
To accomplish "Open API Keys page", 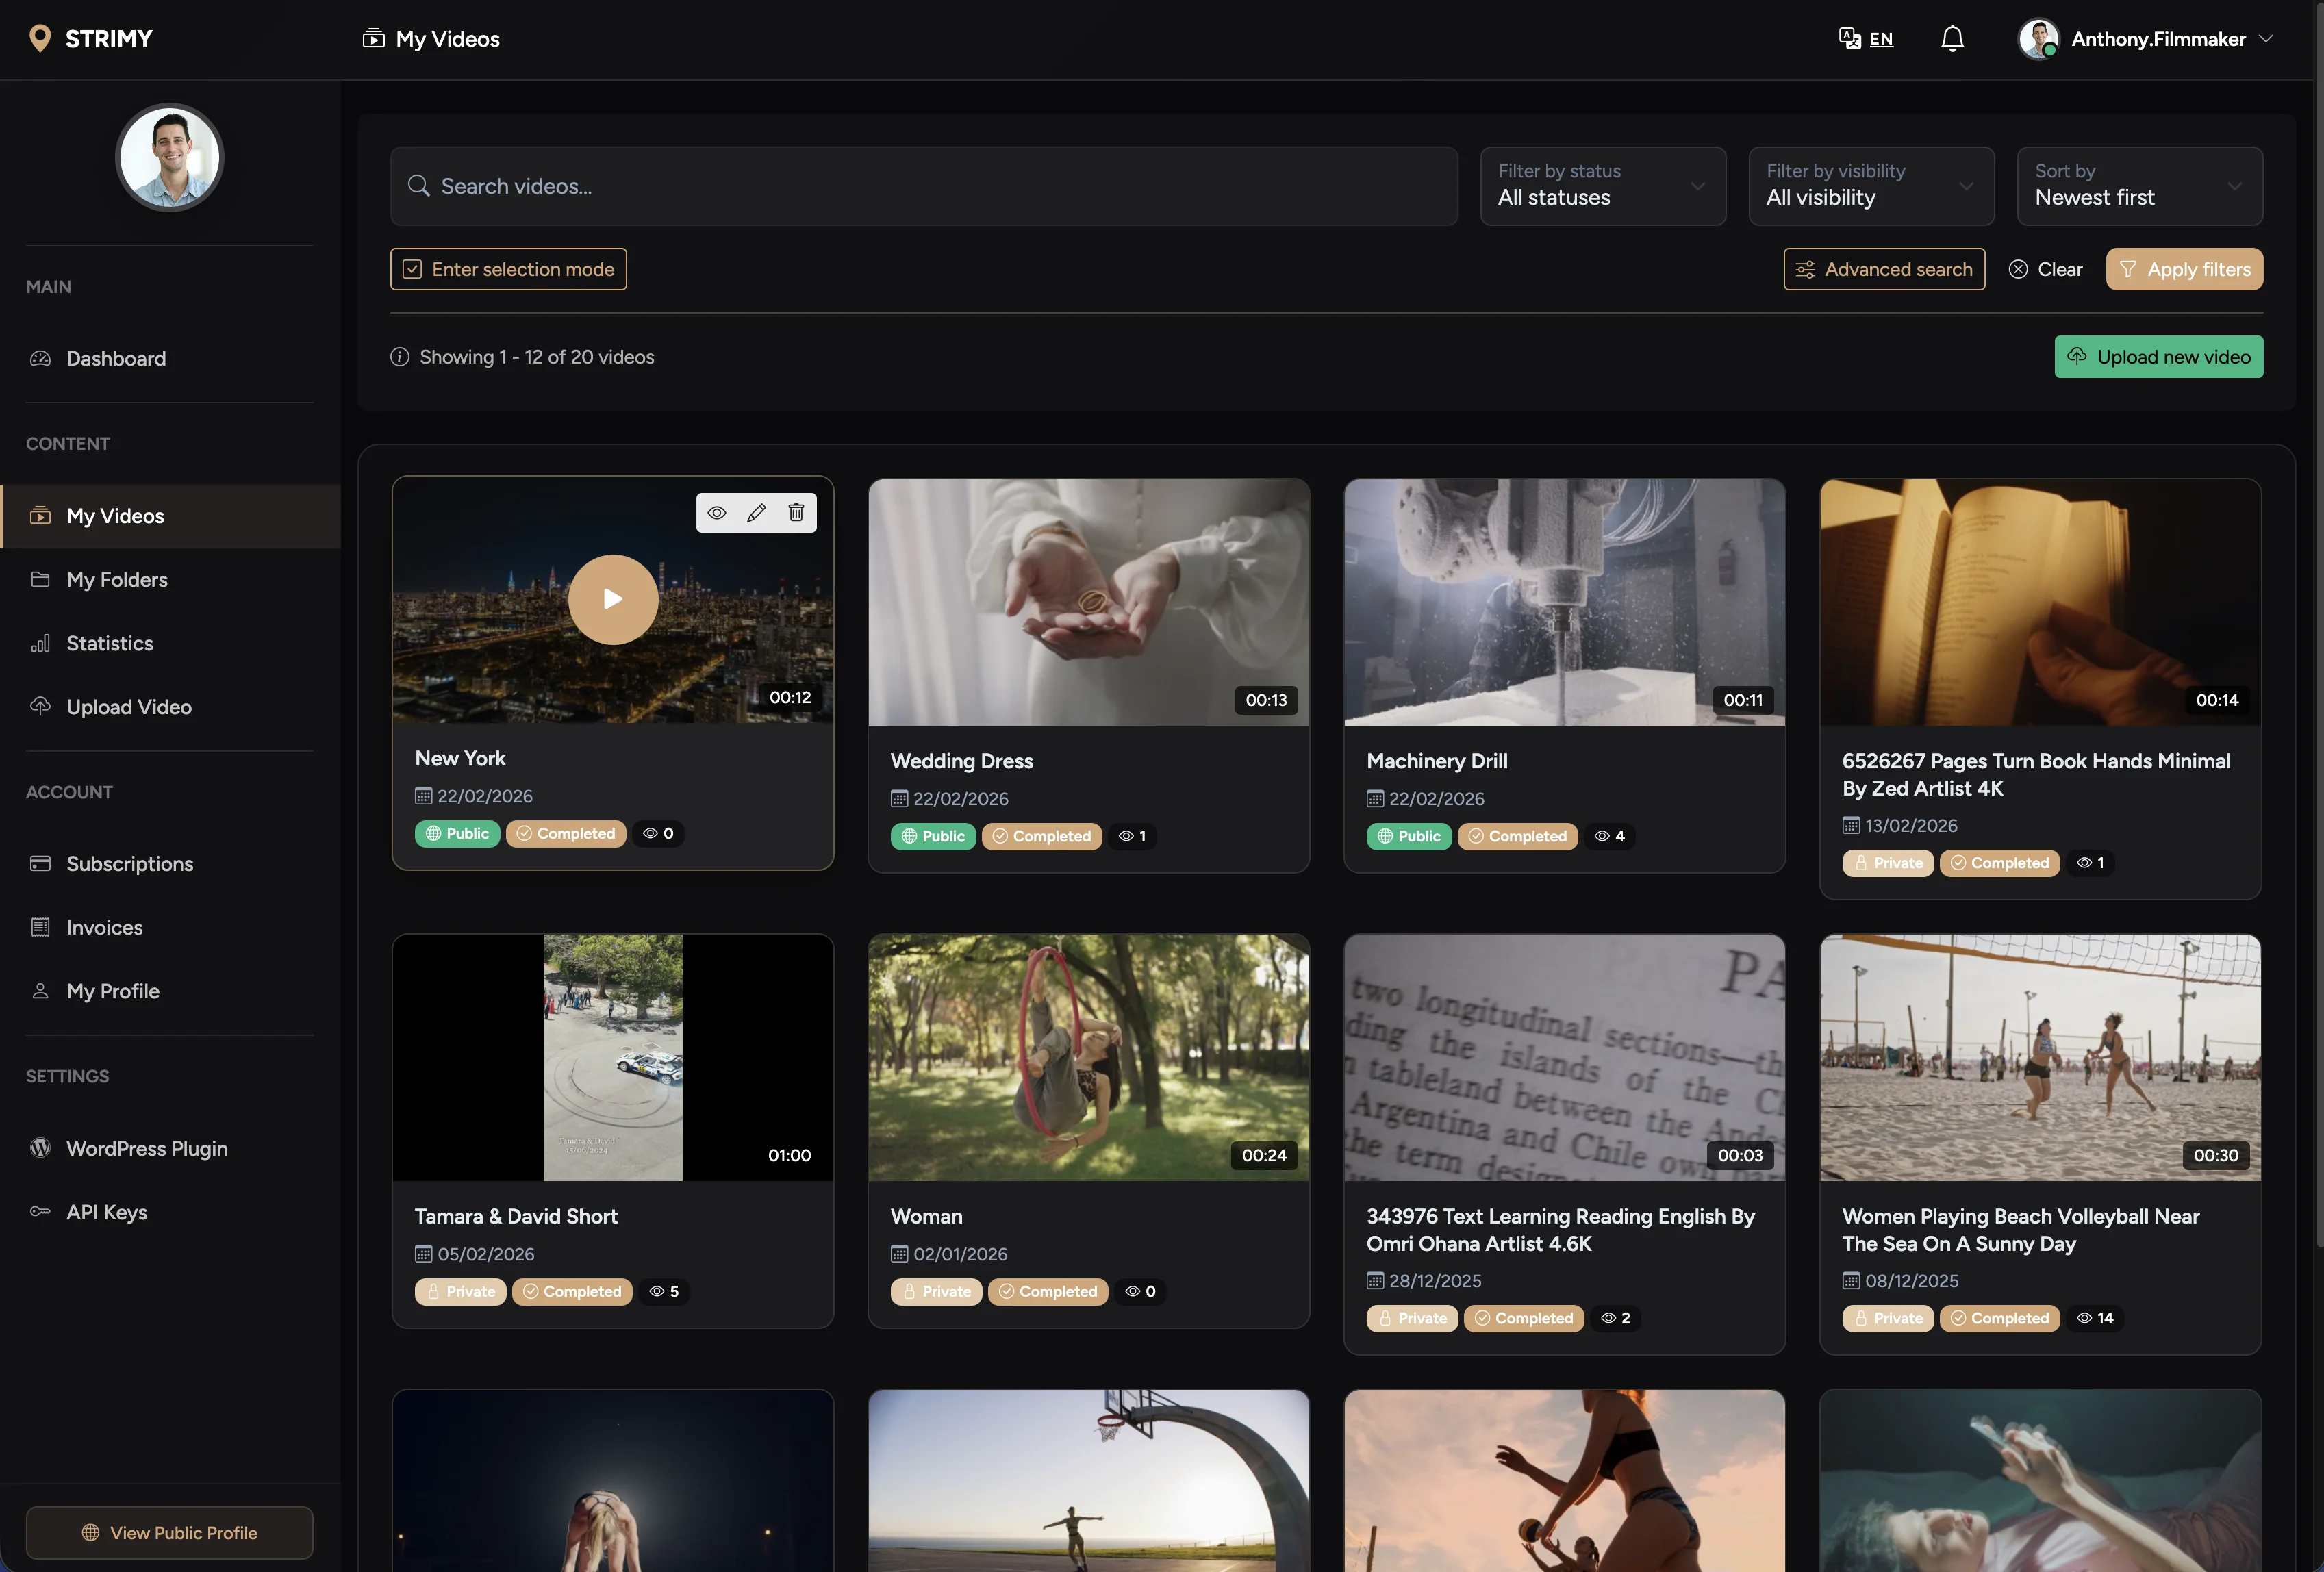I will (x=106, y=1212).
